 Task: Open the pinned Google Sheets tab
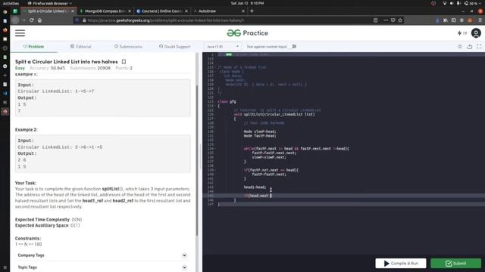click(x=15, y=11)
